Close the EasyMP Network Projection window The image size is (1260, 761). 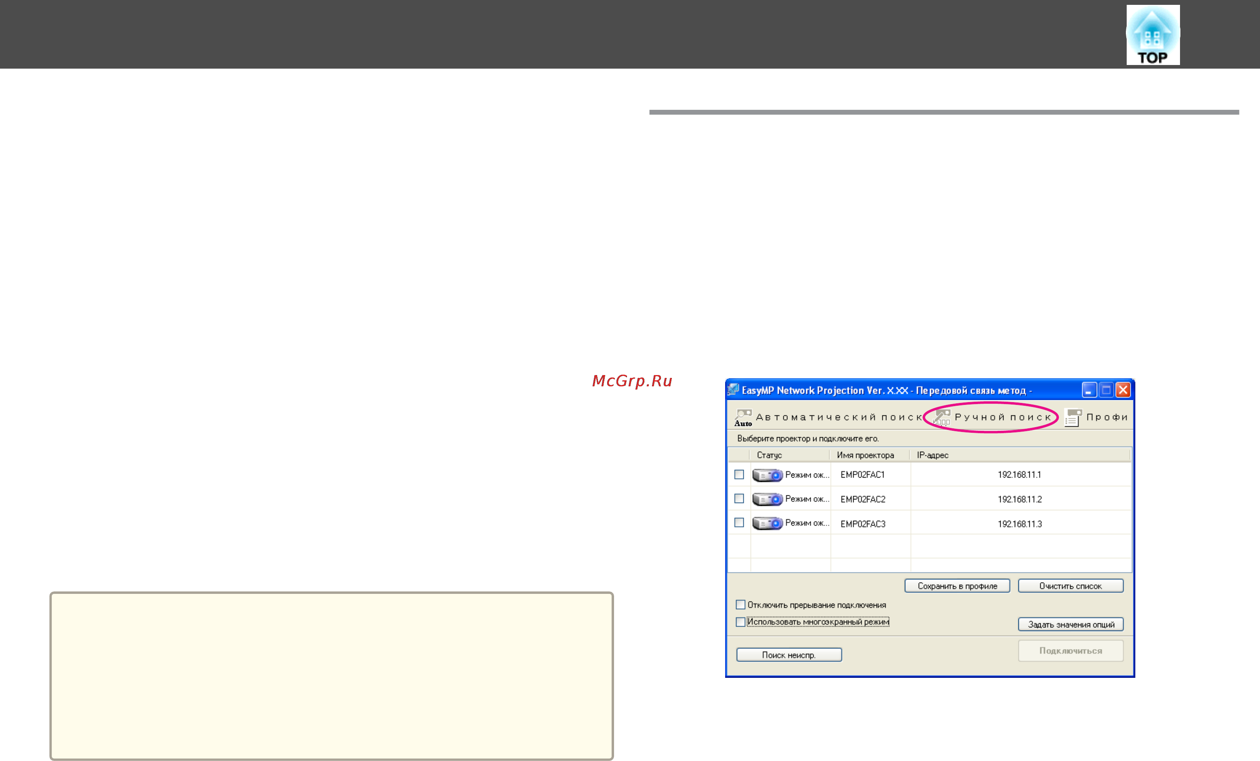tap(1122, 390)
